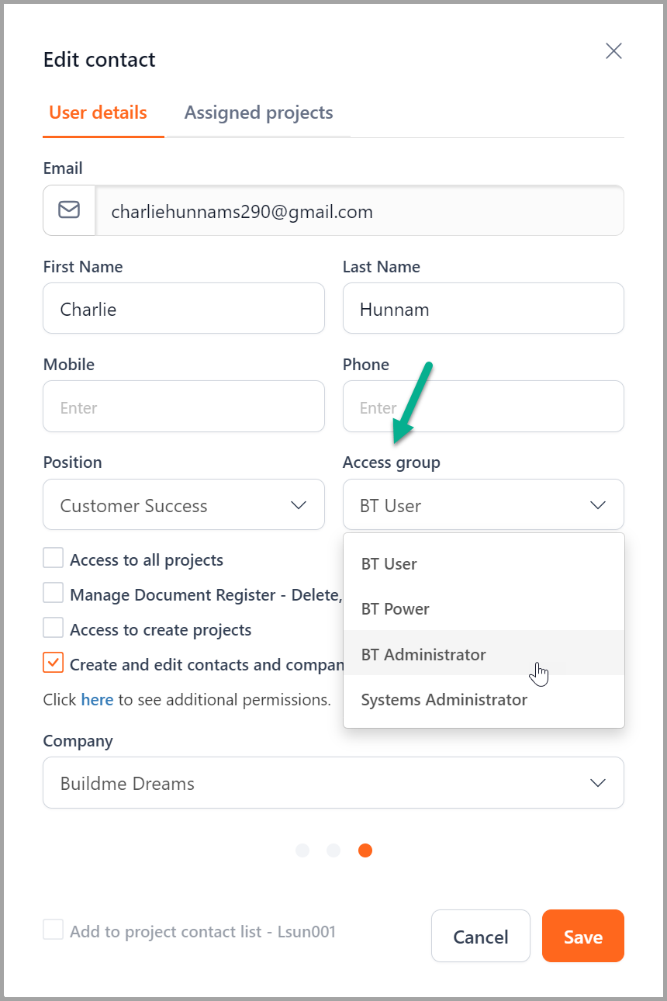Switch to the Assigned projects tab
Image resolution: width=667 pixels, height=1001 pixels.
pyautogui.click(x=258, y=113)
